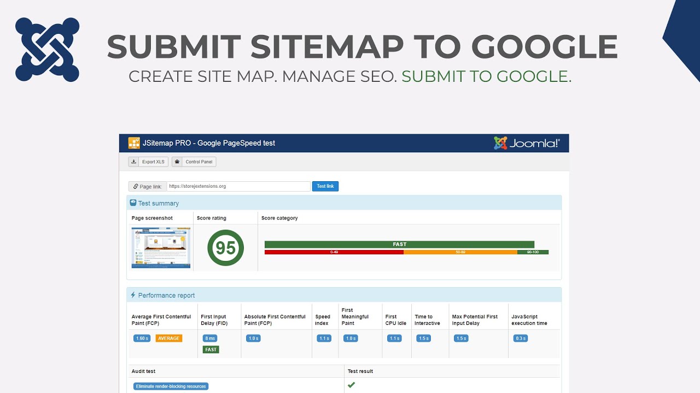Click the Performance report panel heading
The image size is (700, 393).
click(344, 295)
